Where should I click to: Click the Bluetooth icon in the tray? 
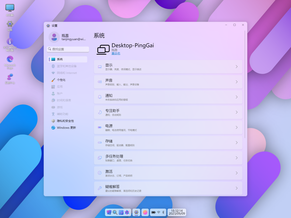tap(163, 212)
